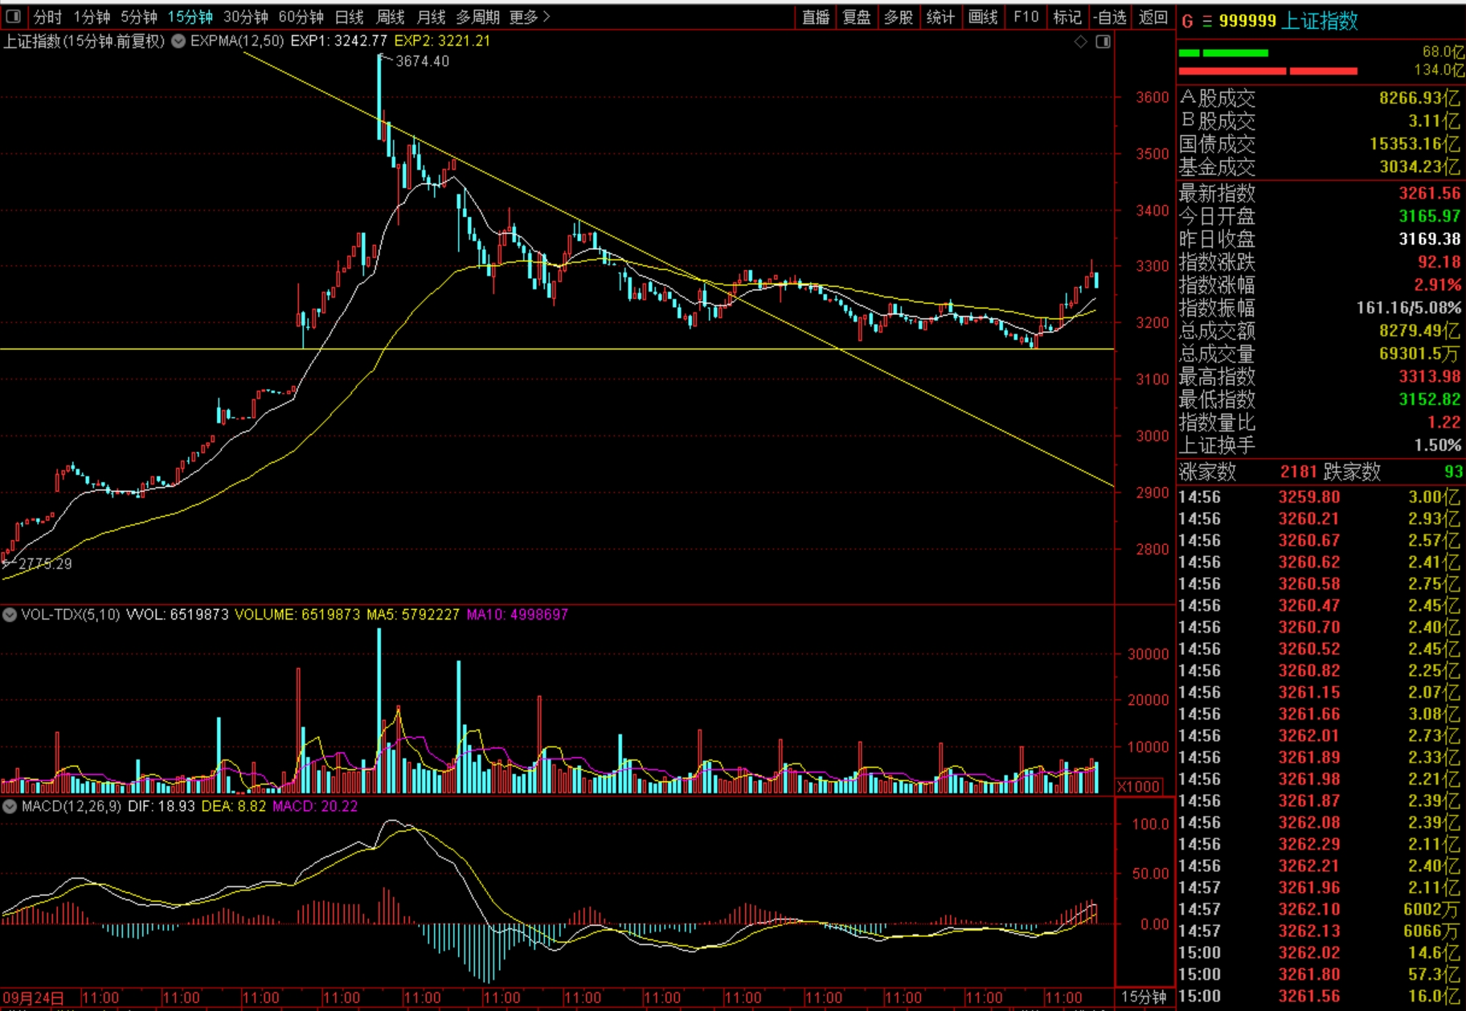Toggle the left sidebar panel icon
This screenshot has height=1011, width=1466.
click(14, 16)
